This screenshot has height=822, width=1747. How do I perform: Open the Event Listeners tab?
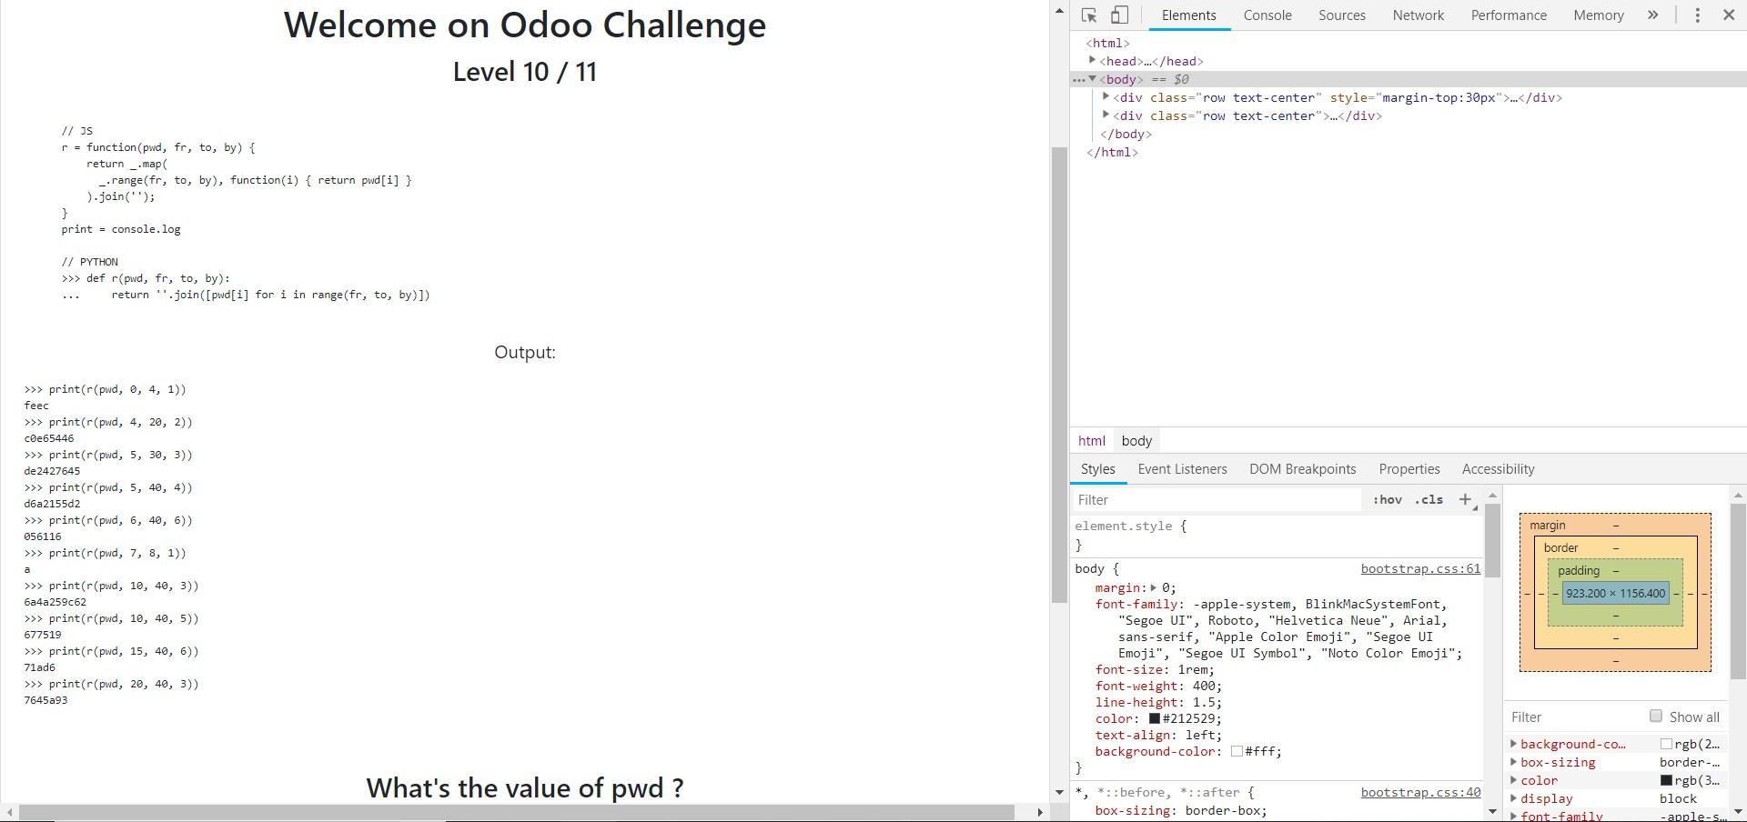1182,468
